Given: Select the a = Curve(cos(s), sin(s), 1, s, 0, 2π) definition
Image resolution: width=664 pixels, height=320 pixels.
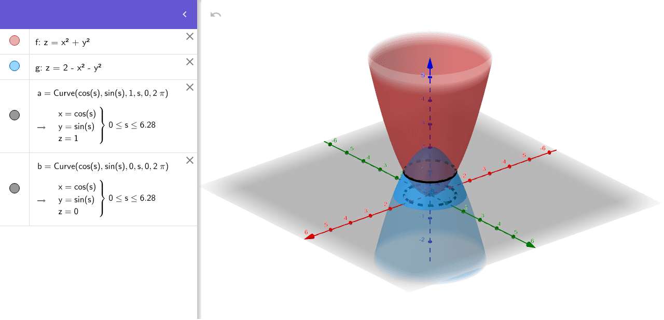Looking at the screenshot, I should [x=103, y=93].
